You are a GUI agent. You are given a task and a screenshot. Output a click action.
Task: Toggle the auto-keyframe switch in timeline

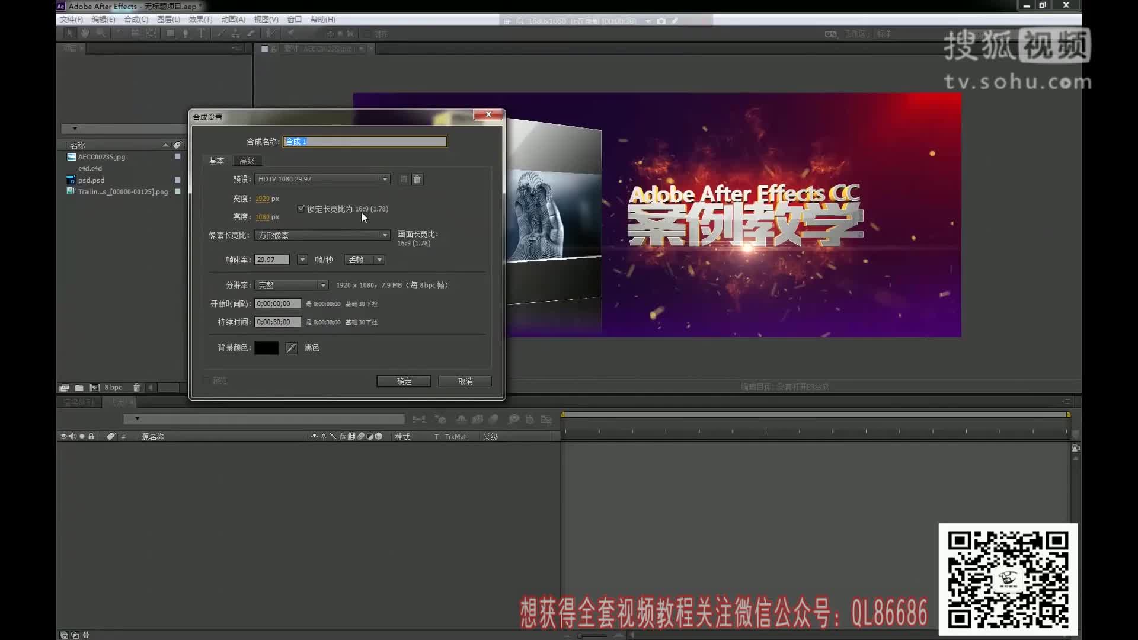pos(530,419)
